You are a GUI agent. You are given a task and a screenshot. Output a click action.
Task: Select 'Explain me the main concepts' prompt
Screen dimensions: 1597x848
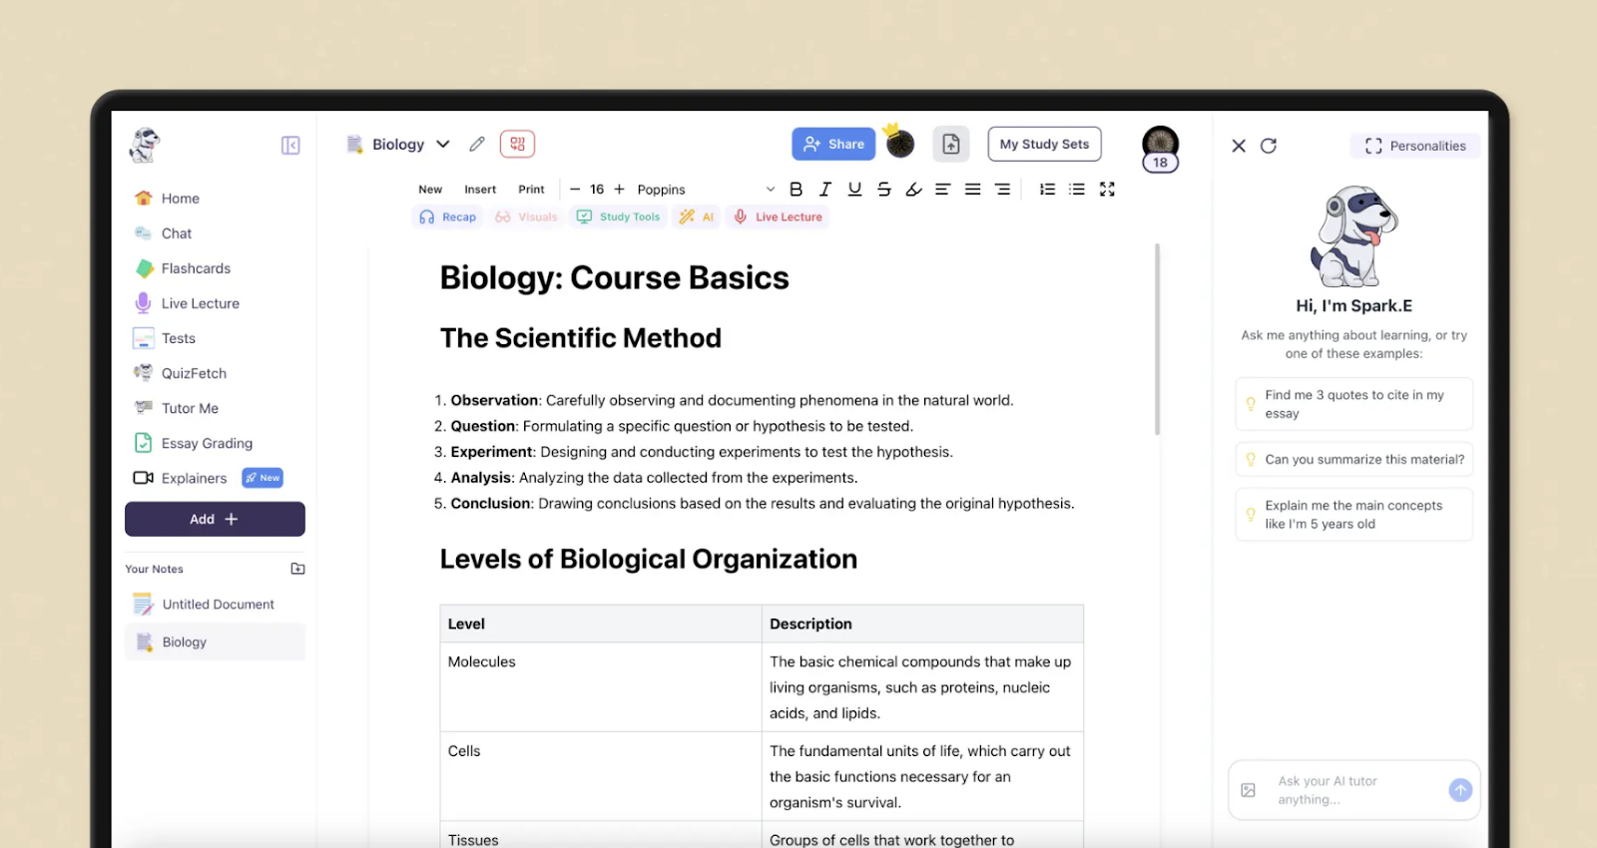[1353, 514]
